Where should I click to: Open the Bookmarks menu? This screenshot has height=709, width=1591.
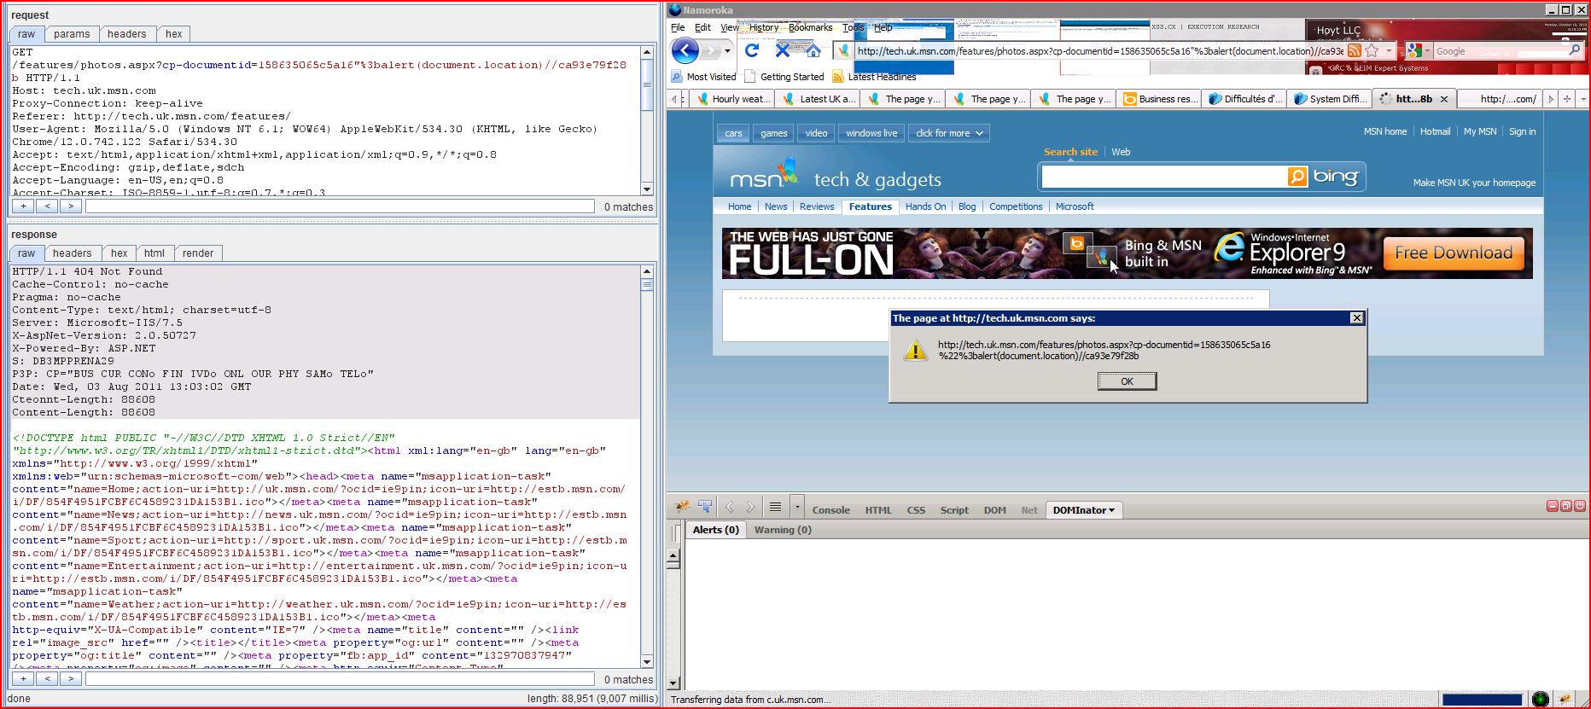tap(810, 27)
